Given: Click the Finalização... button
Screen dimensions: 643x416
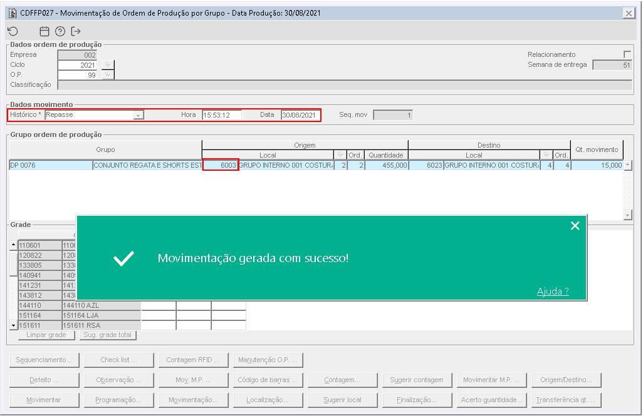Looking at the screenshot, I should click(417, 400).
